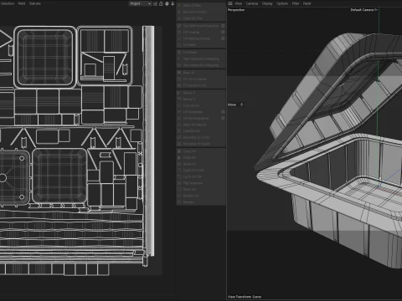Open the viewport hamburger menu icon

[x=230, y=3]
